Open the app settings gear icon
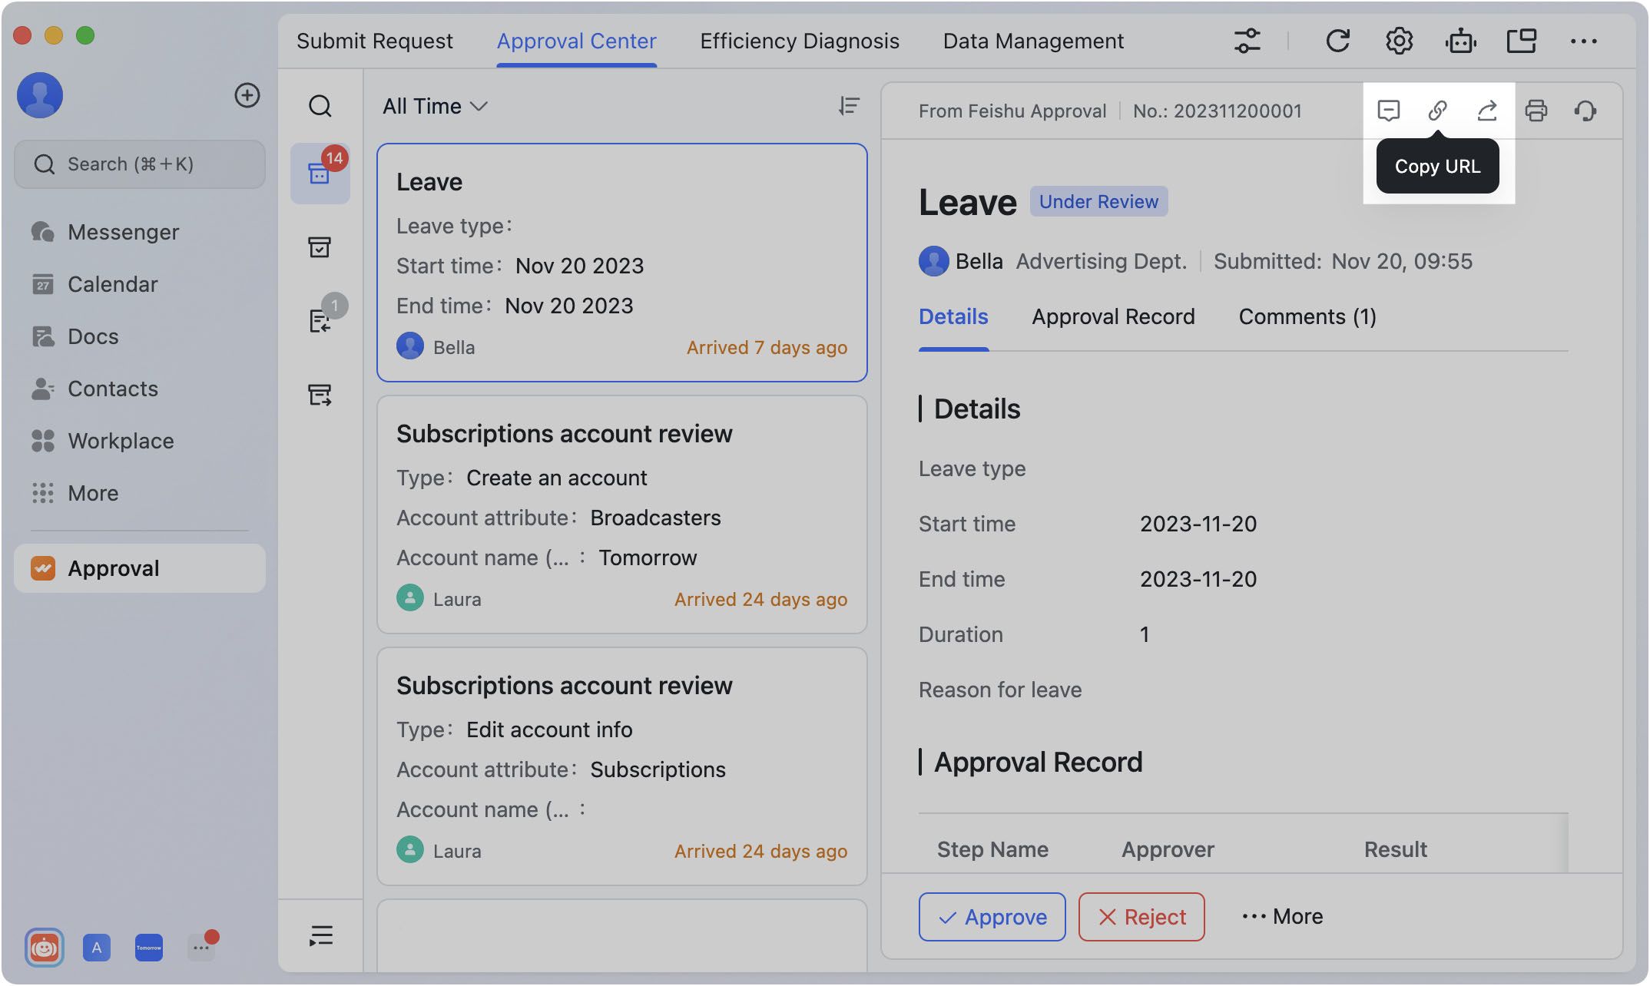Viewport: 1650px width, 986px height. point(1398,41)
